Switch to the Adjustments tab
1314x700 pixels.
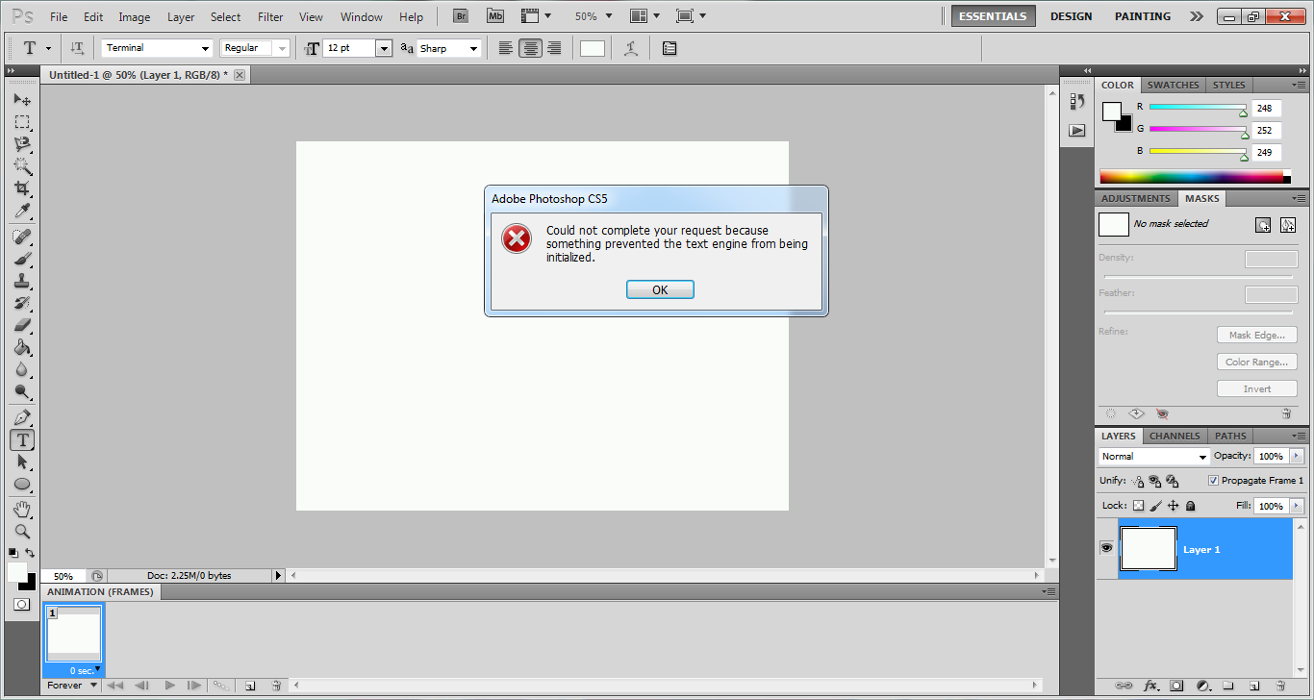(x=1136, y=198)
